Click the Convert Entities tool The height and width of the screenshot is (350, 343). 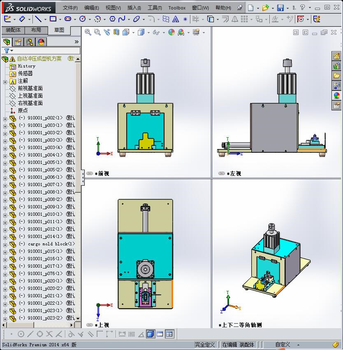(x=211, y=19)
